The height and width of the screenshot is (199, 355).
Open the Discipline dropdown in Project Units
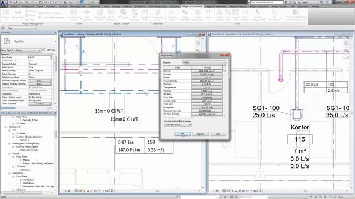coord(205,62)
